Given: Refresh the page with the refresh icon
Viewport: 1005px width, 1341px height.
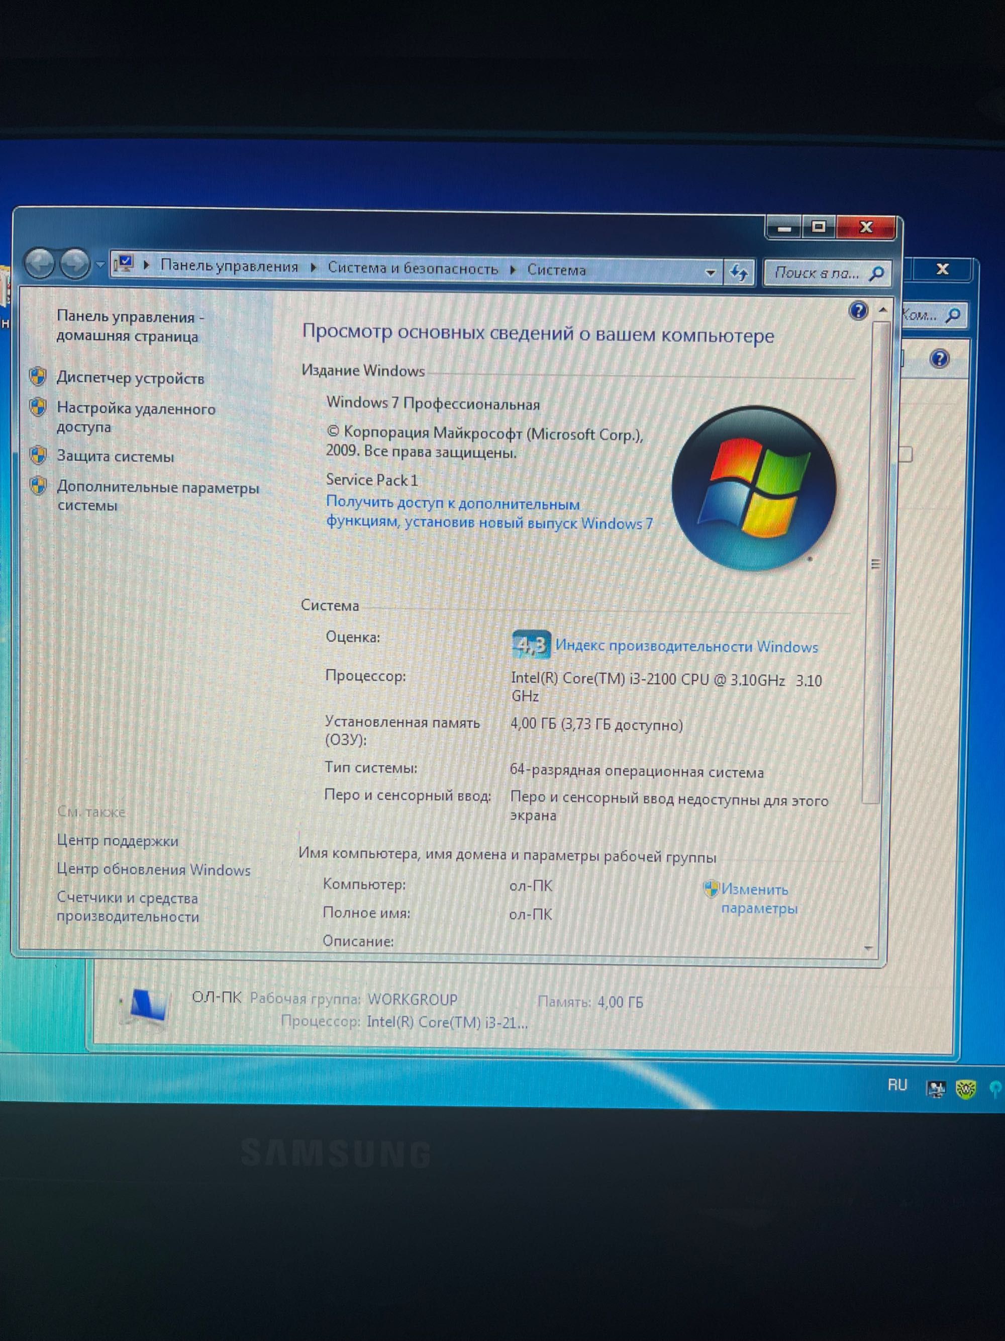Looking at the screenshot, I should point(739,273).
